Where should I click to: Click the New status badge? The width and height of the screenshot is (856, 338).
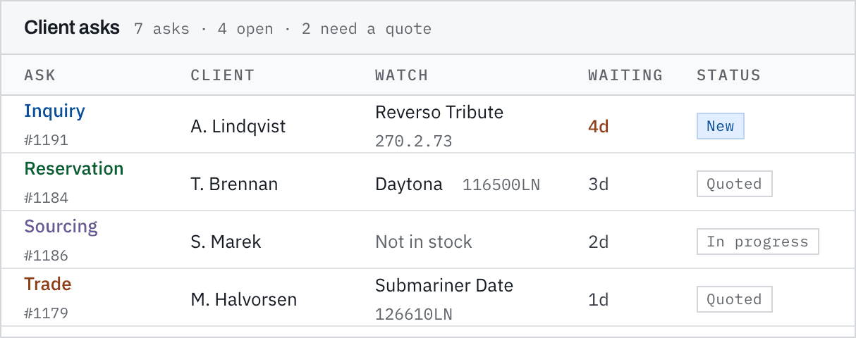[721, 127]
